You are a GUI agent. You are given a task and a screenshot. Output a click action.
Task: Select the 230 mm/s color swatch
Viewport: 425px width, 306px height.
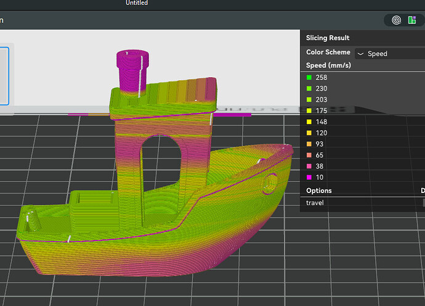(x=309, y=88)
